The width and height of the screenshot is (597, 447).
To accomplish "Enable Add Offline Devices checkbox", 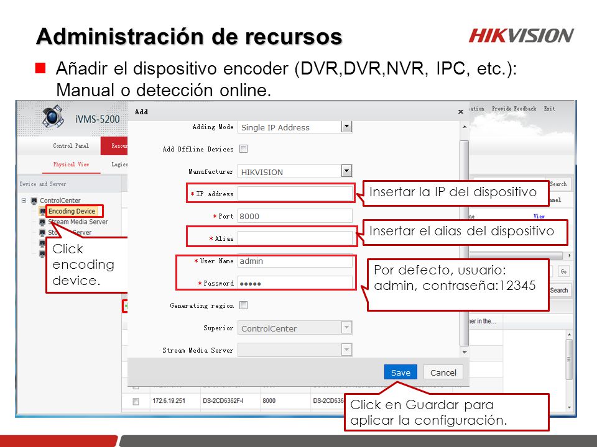I will click(243, 148).
